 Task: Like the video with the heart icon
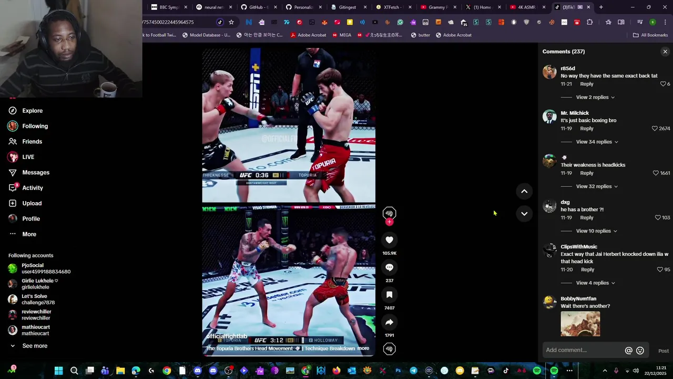(x=389, y=240)
